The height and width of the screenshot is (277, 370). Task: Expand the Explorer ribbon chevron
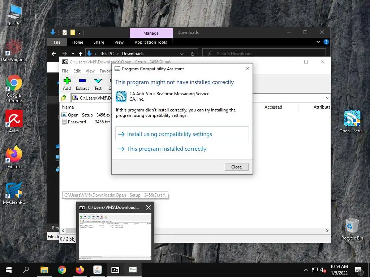tap(318, 42)
